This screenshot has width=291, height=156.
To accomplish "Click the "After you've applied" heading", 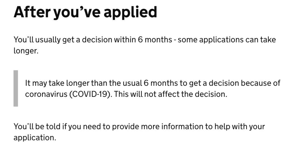I will tap(85, 12).
